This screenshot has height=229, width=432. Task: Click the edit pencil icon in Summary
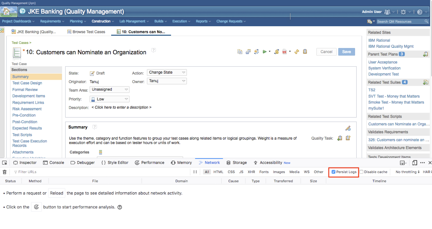tap(348, 128)
